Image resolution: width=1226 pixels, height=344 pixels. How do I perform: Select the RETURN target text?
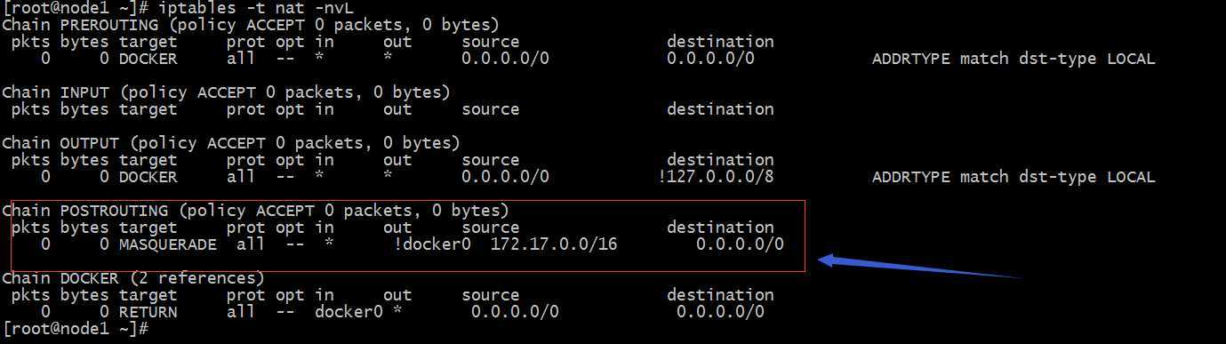click(x=148, y=312)
